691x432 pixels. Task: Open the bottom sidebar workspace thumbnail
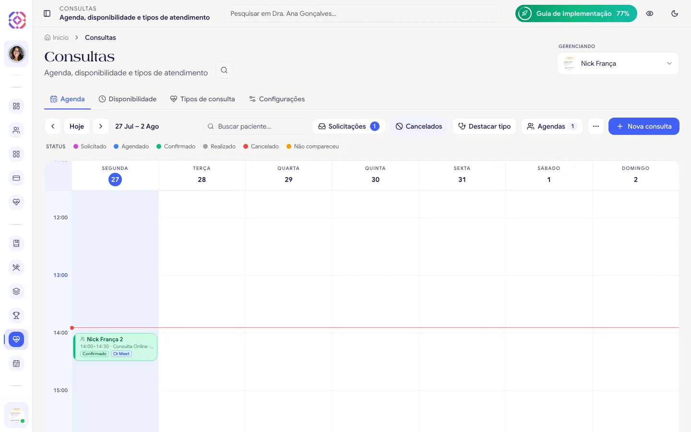pos(16,415)
